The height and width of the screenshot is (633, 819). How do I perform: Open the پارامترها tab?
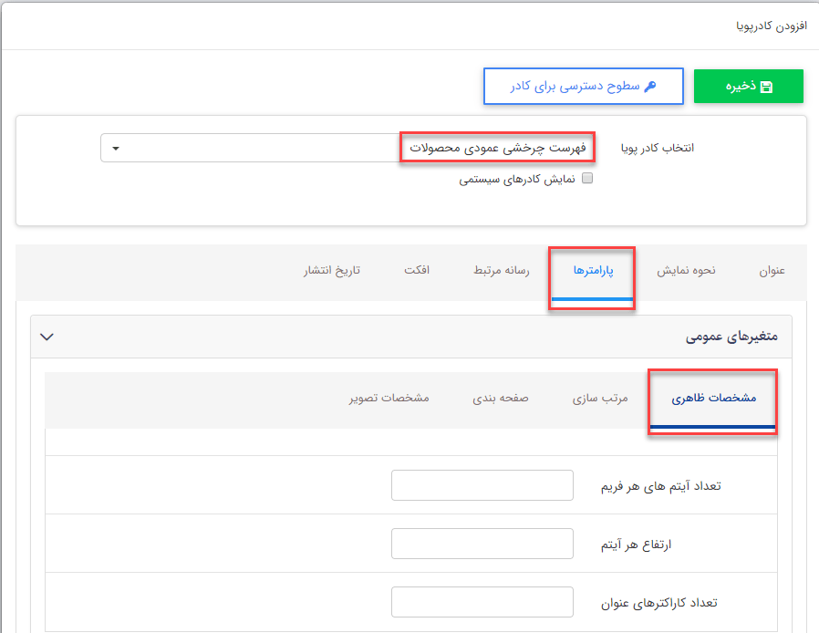coord(592,270)
